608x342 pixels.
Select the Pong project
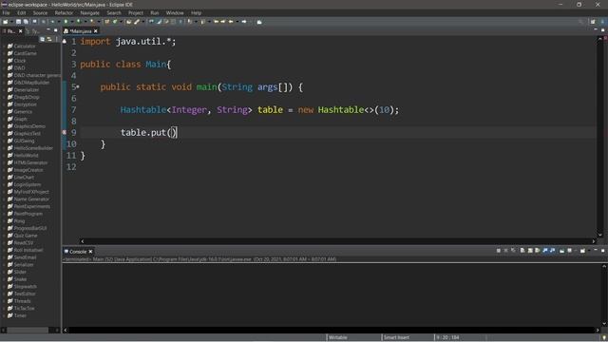pyautogui.click(x=19, y=221)
